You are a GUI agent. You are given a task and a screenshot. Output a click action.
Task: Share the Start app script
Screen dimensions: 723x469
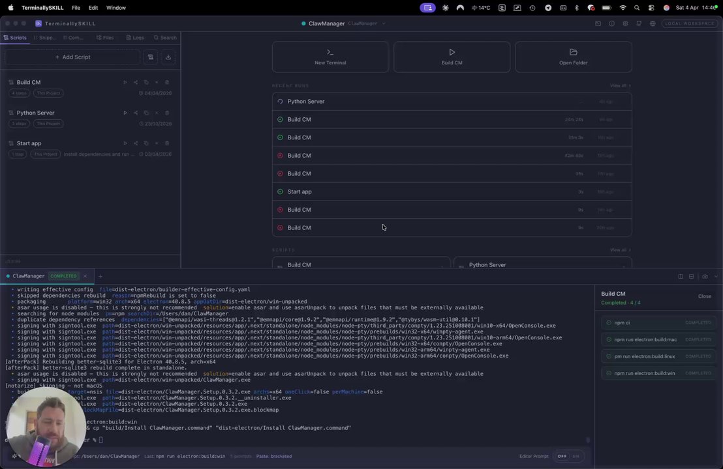tap(136, 143)
